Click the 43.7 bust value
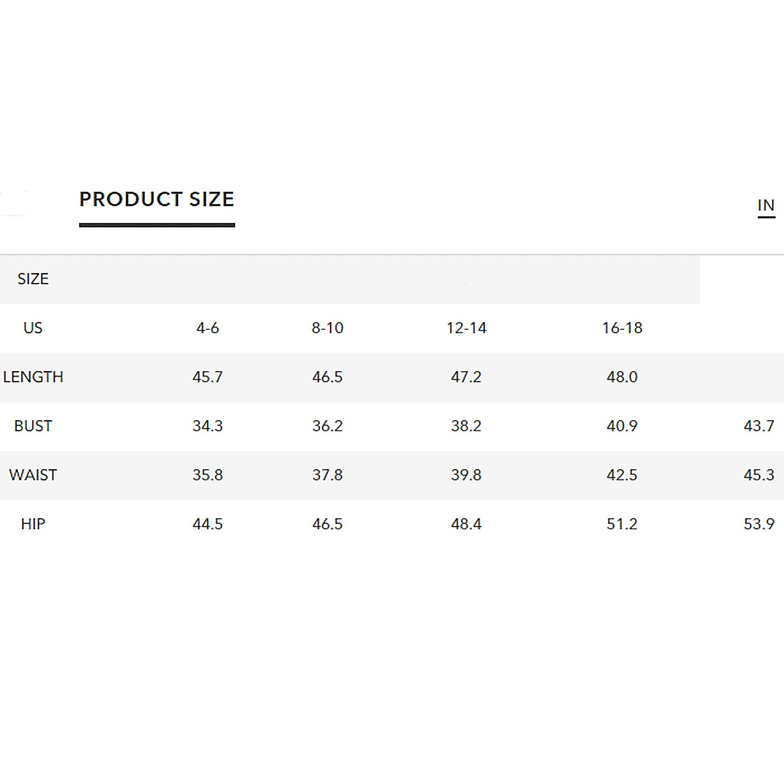The height and width of the screenshot is (784, 784). coord(759,426)
